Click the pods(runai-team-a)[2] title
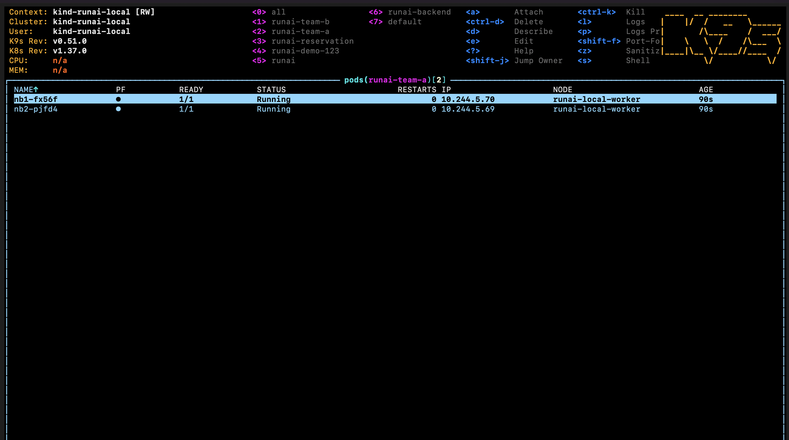Screen dimensions: 789x440 pyautogui.click(x=395, y=80)
